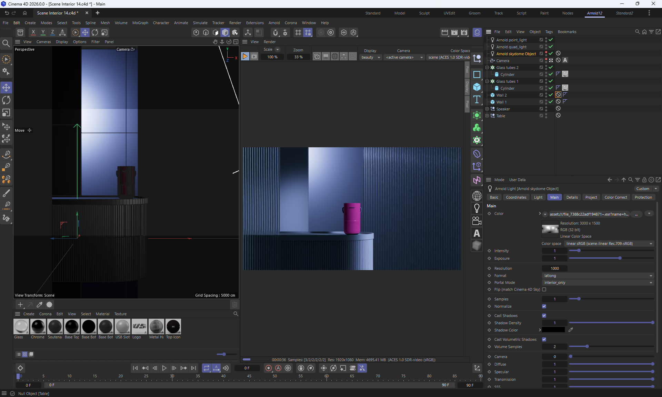This screenshot has height=397, width=662.
Task: Toggle the Normalize checkbox
Action: [x=544, y=306]
